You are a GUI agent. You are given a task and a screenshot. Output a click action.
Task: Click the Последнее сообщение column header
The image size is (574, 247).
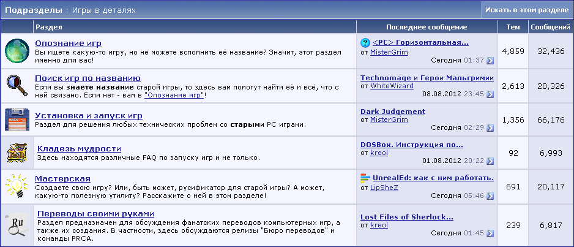pos(427,27)
